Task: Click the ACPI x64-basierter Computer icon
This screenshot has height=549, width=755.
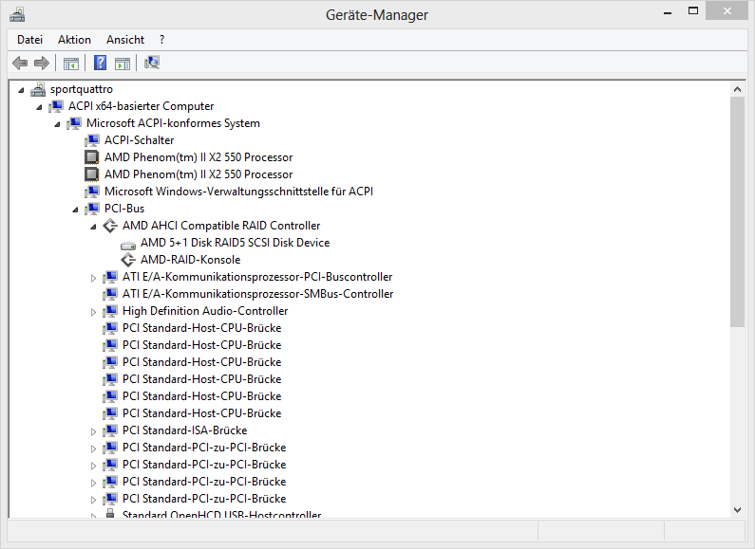Action: click(x=56, y=106)
